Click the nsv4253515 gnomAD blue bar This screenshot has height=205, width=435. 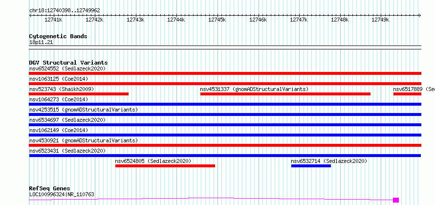[225, 114]
